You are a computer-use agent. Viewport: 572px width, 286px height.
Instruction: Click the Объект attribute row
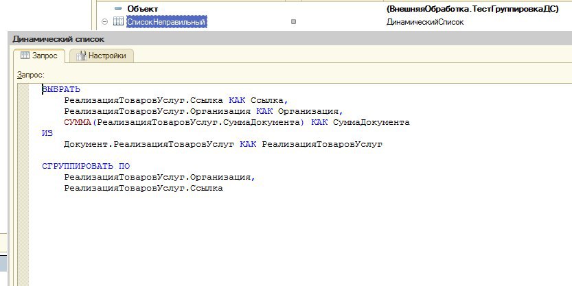click(x=143, y=9)
